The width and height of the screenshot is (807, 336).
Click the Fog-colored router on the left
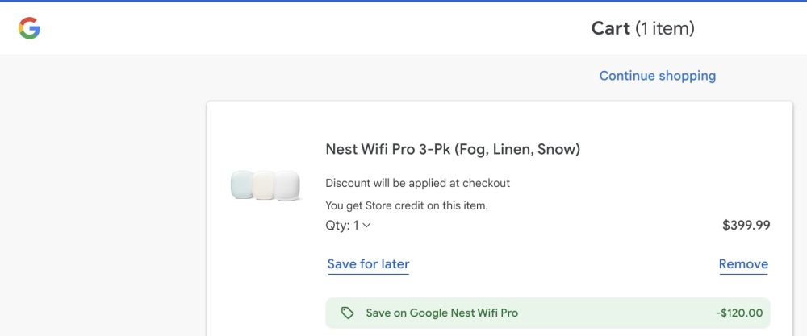[243, 185]
